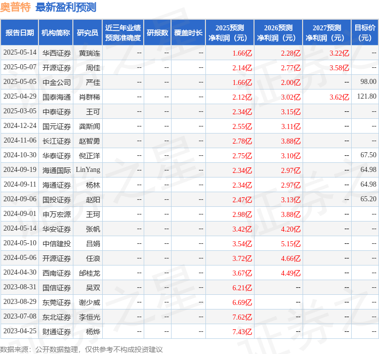This screenshot has width=379, height=354.
Task: Select the 国投证券 institution cell
Action: click(x=57, y=200)
